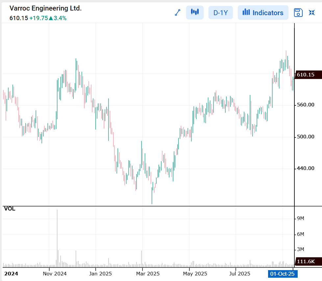Click the VOL panel label
Screen dimensions: 322x281
coord(10,209)
